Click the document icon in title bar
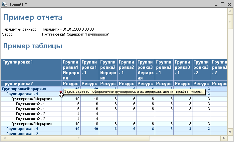The width and height of the screenshot is (234, 142). [4, 4]
